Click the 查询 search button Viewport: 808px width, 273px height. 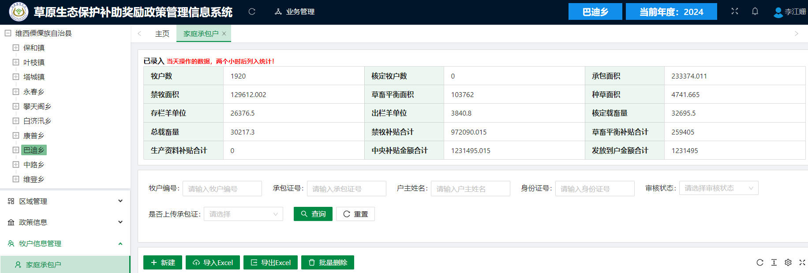tap(313, 214)
